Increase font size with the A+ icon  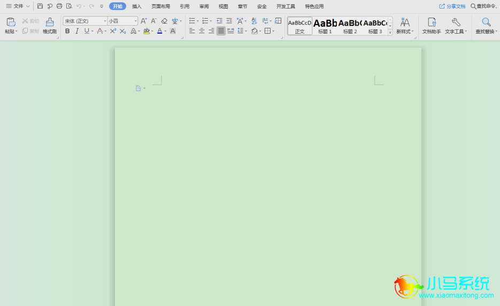coord(144,21)
